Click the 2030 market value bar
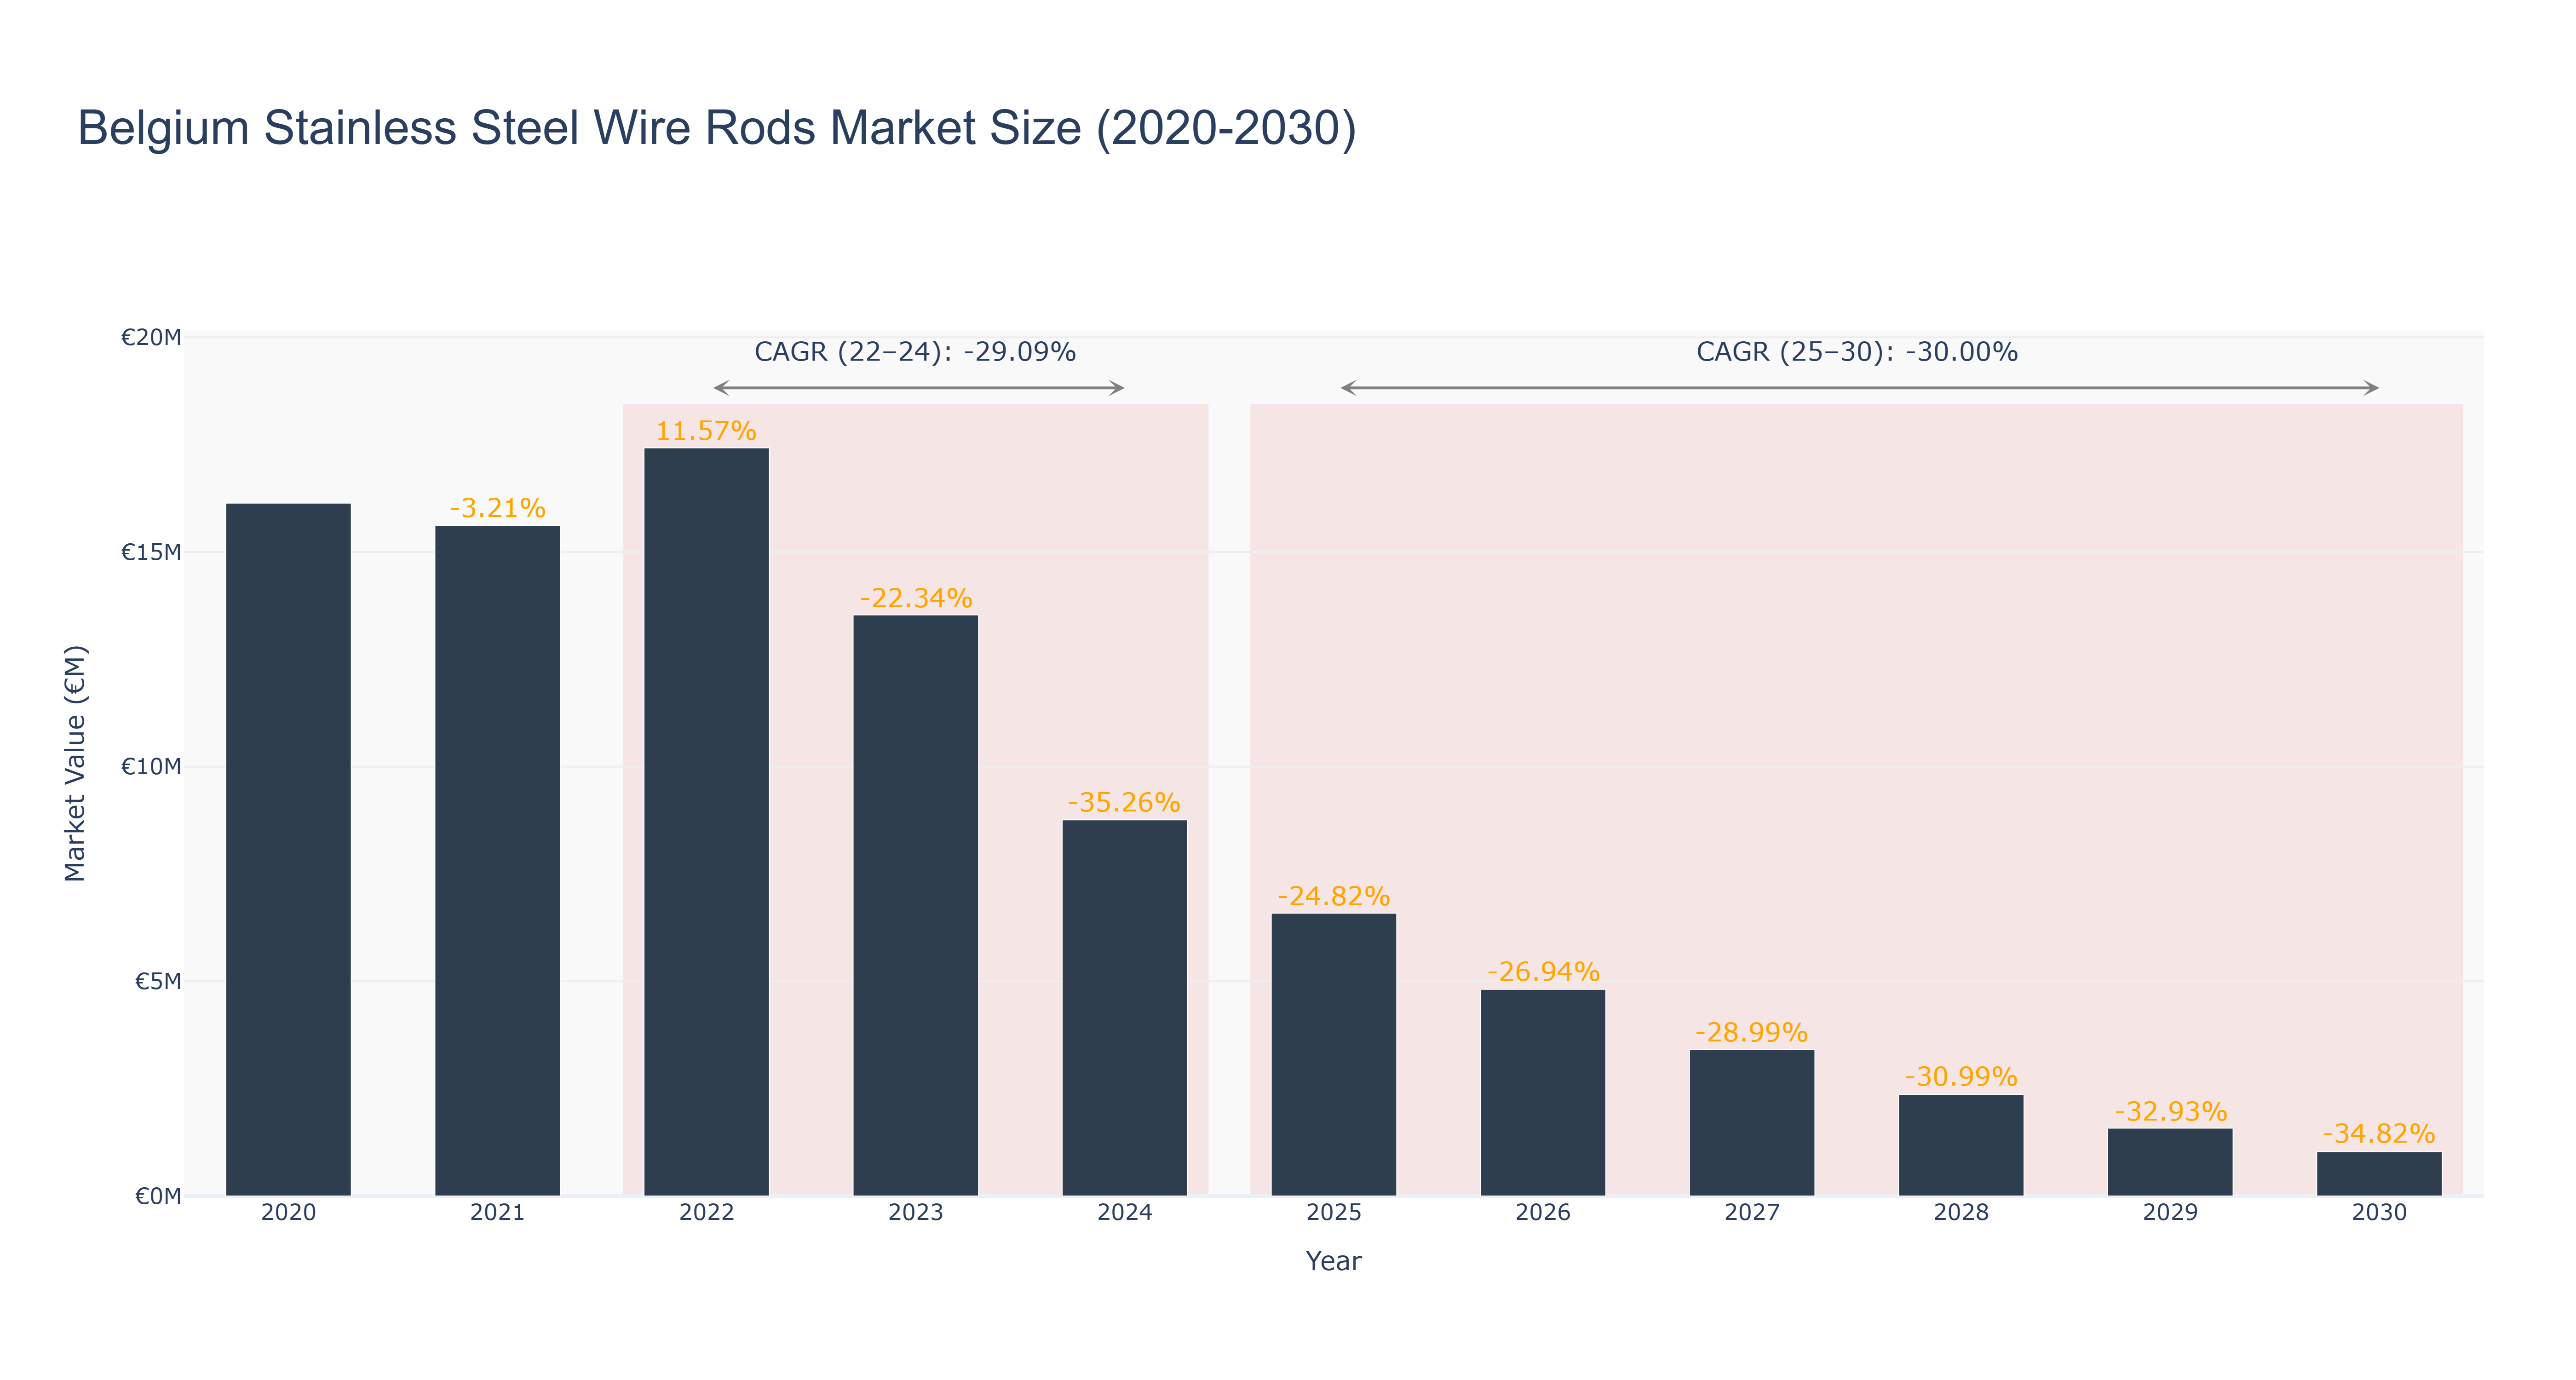This screenshot has height=1380, width=2576. click(x=2379, y=1173)
